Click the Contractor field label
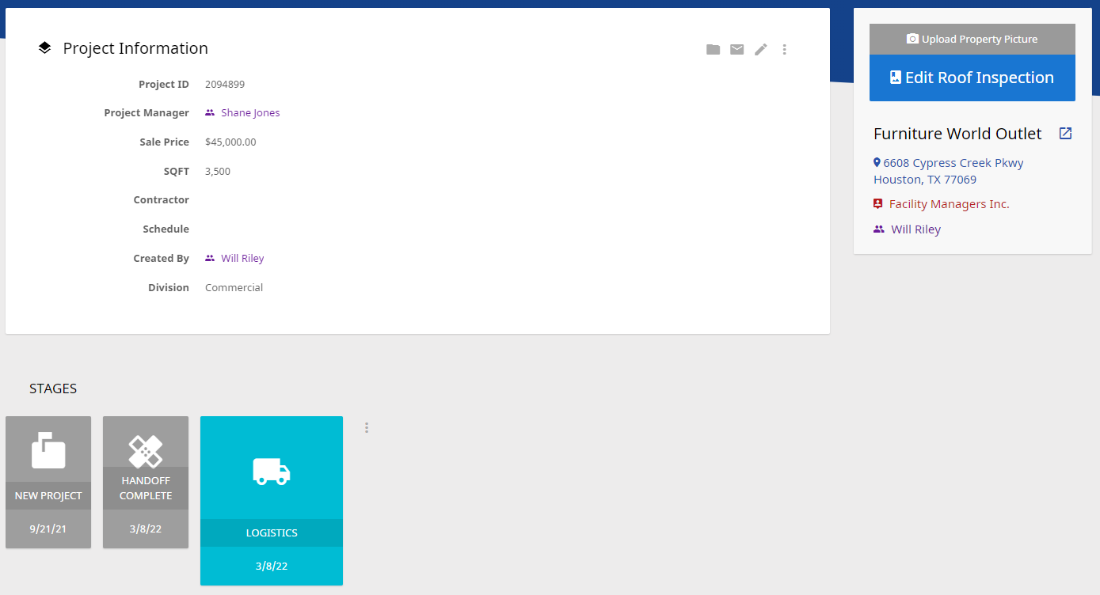The height and width of the screenshot is (595, 1100). pos(162,200)
